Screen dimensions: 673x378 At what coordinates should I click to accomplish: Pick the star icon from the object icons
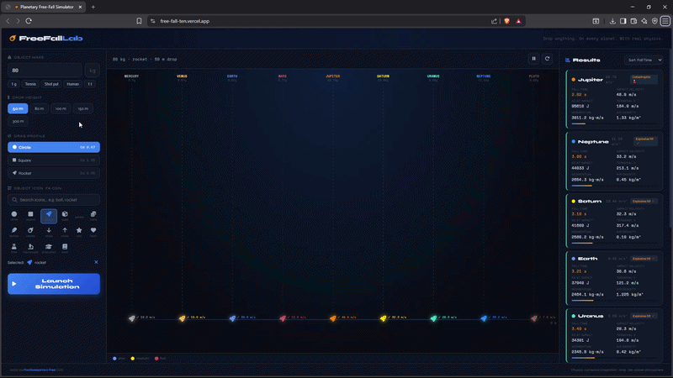click(x=79, y=230)
